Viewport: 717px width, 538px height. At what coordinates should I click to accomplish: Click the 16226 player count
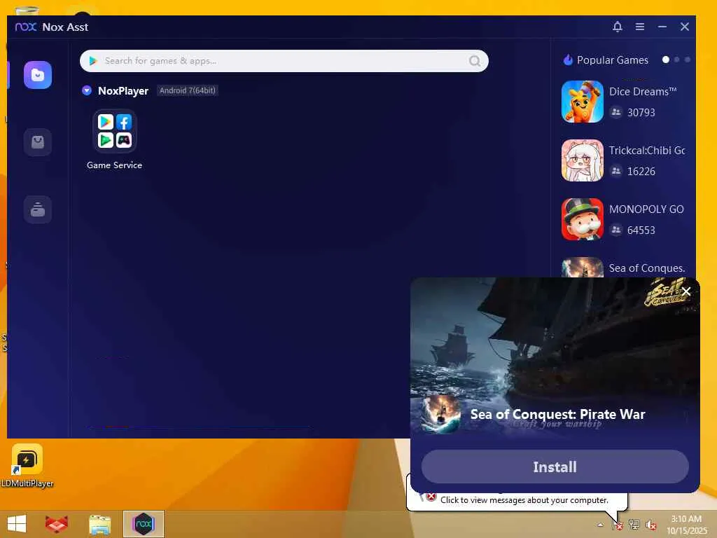pos(641,172)
